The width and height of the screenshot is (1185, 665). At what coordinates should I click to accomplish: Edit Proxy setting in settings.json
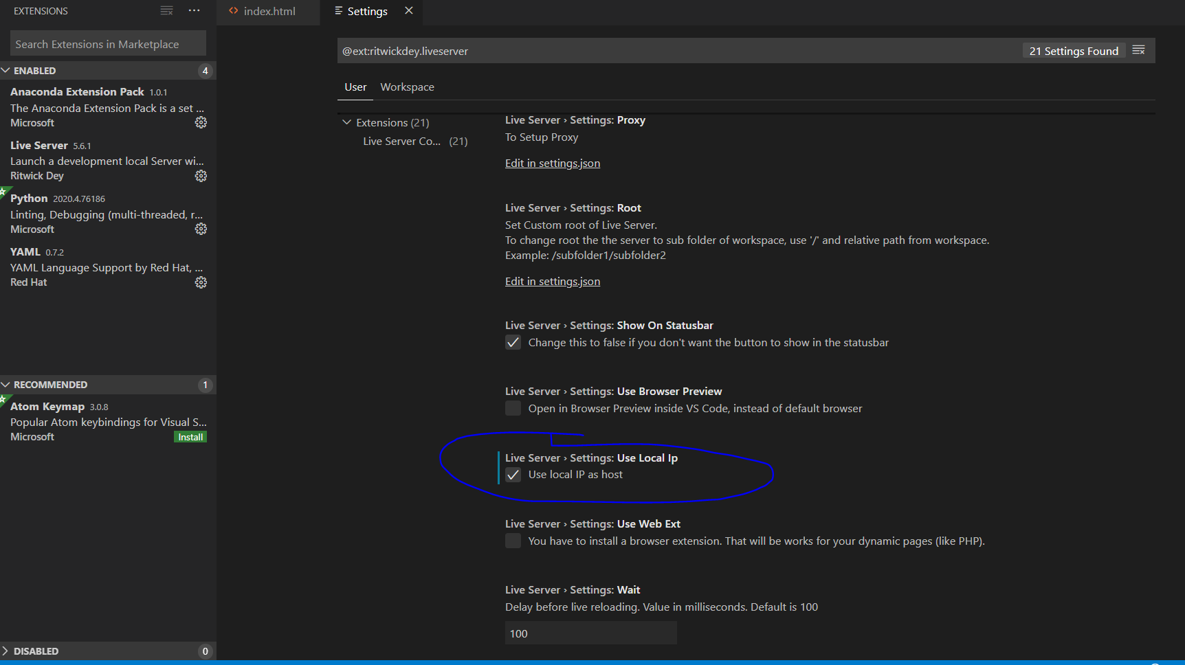pyautogui.click(x=553, y=163)
